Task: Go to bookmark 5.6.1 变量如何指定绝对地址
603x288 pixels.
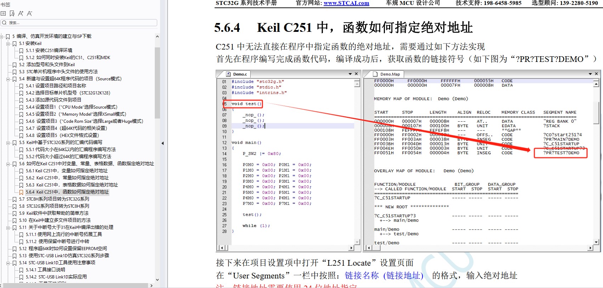Action: point(67,171)
